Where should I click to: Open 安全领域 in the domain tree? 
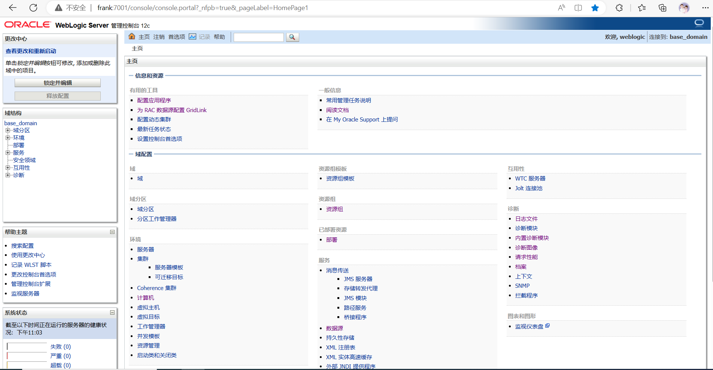[24, 160]
